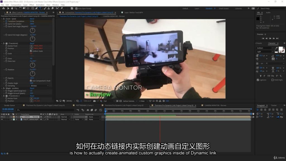The width and height of the screenshot is (286, 161).
Task: Go to the Home screen icon
Action: (3, 8)
